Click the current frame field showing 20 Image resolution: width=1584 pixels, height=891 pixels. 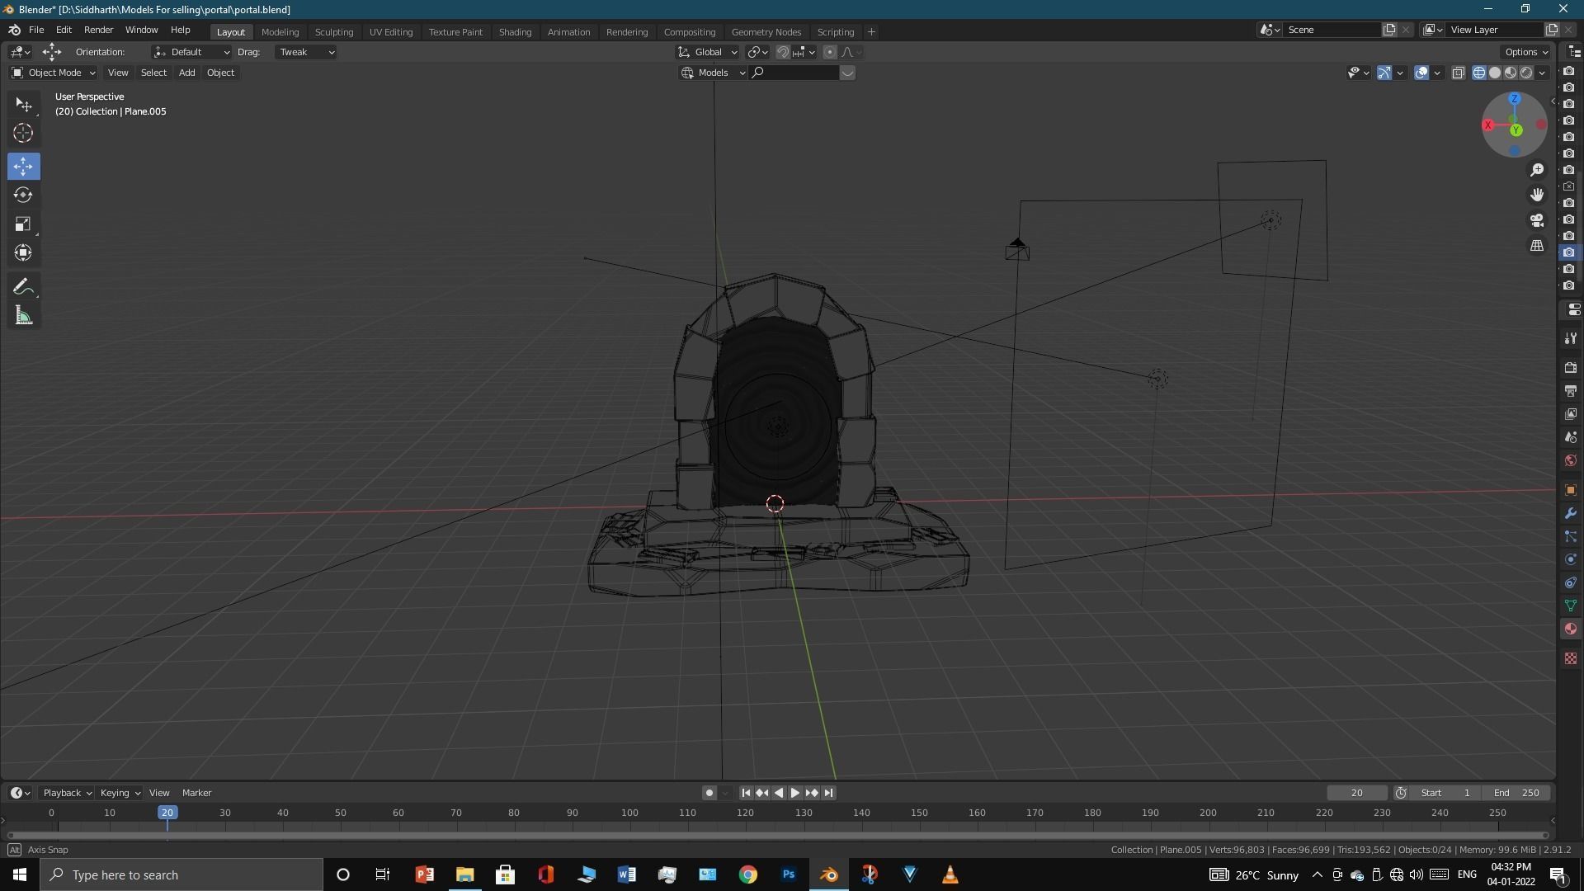coord(1357,793)
